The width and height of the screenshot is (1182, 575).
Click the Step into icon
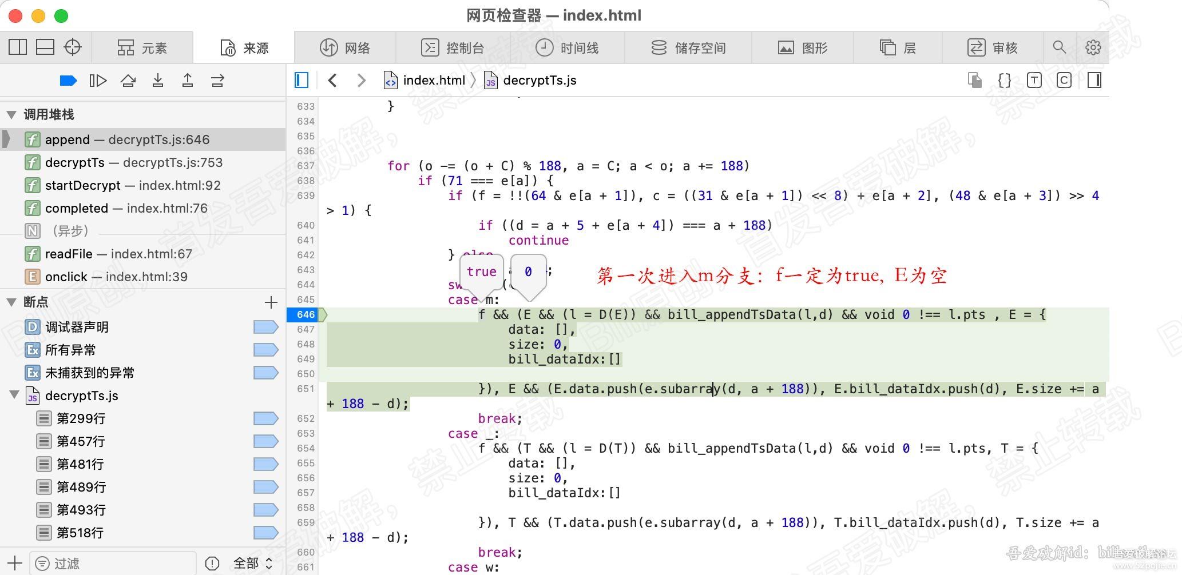[158, 80]
